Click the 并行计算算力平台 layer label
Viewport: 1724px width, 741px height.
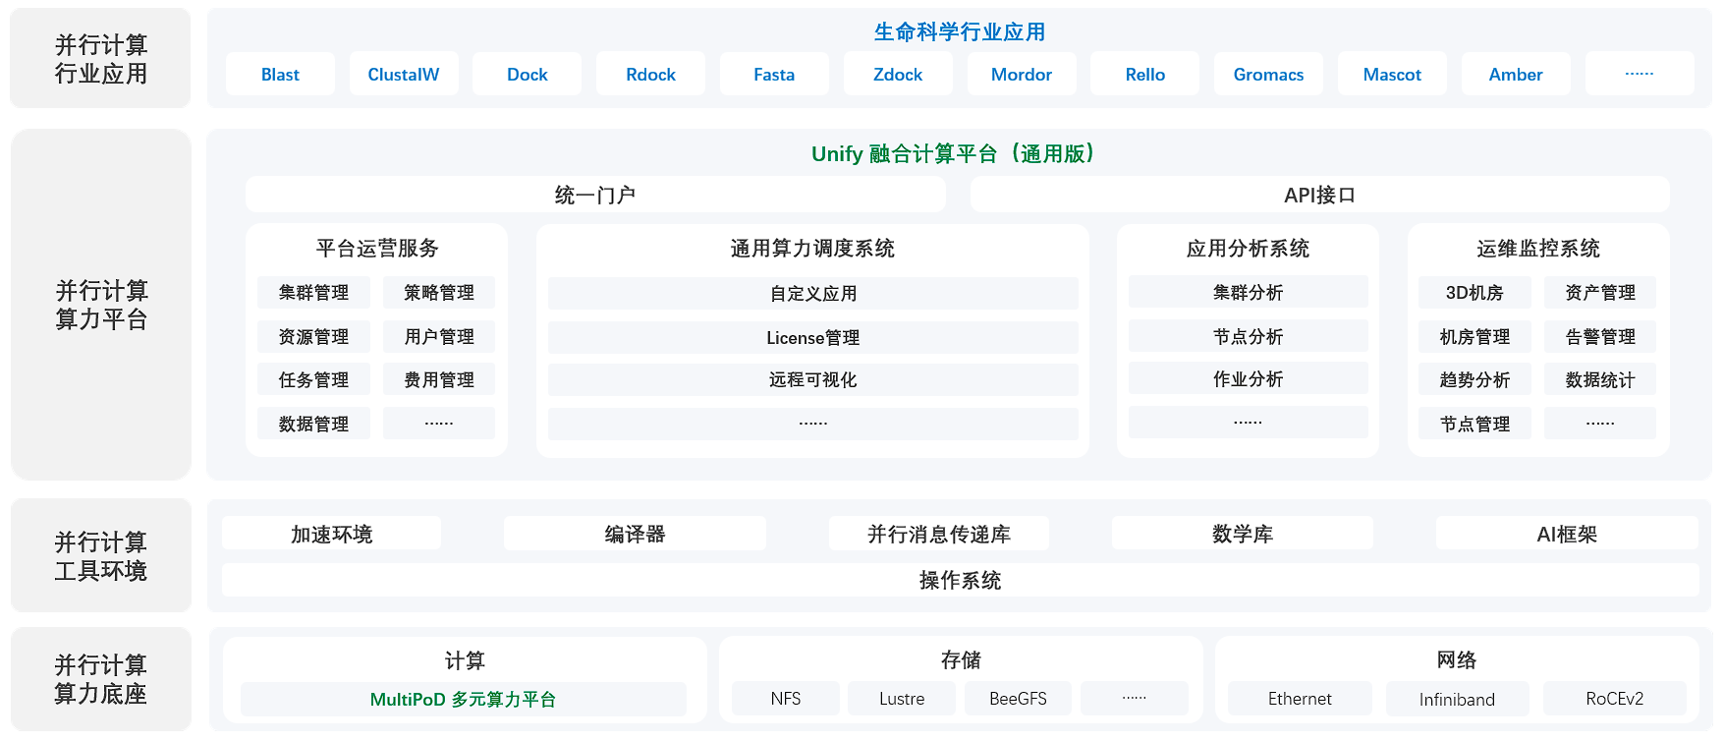coord(101,305)
